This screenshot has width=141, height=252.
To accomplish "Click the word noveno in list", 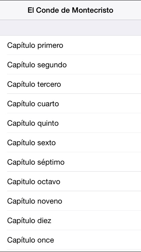I will click(50, 201).
